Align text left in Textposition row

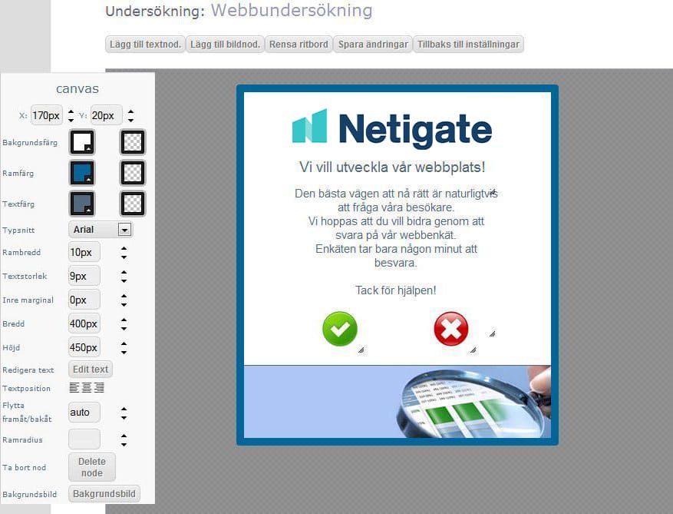(x=74, y=388)
